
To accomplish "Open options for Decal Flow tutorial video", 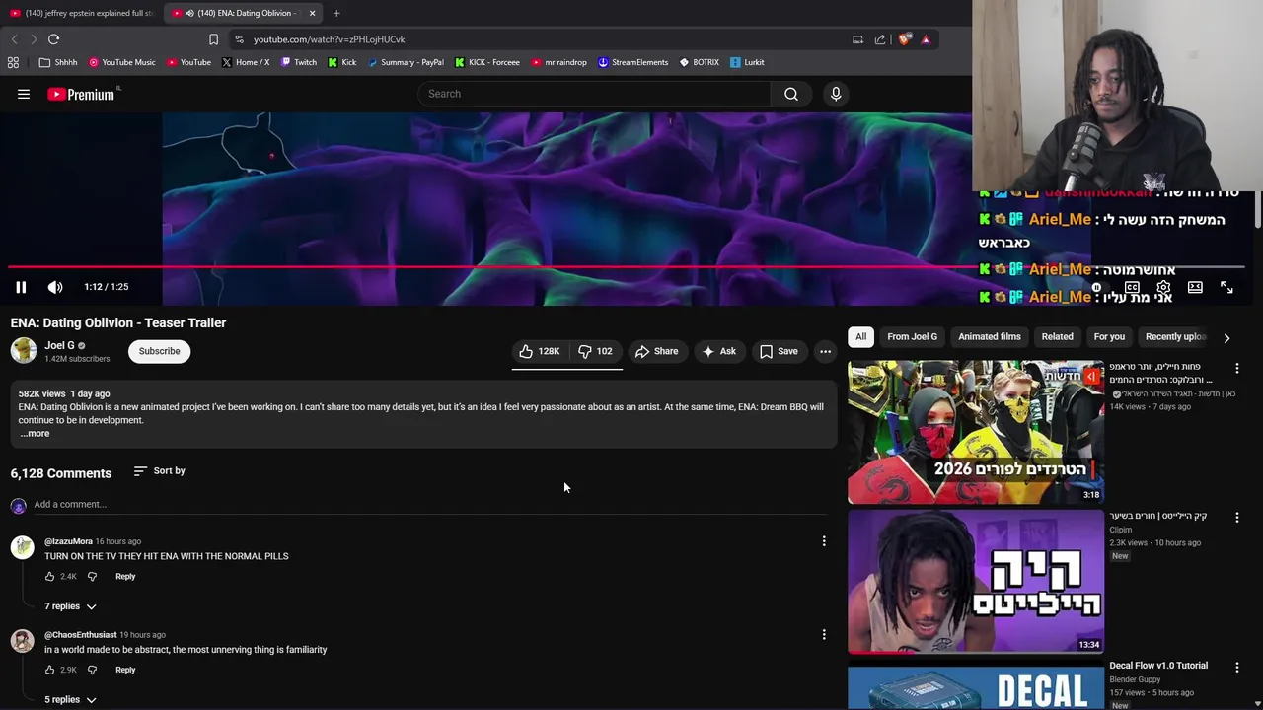I will click(1236, 667).
